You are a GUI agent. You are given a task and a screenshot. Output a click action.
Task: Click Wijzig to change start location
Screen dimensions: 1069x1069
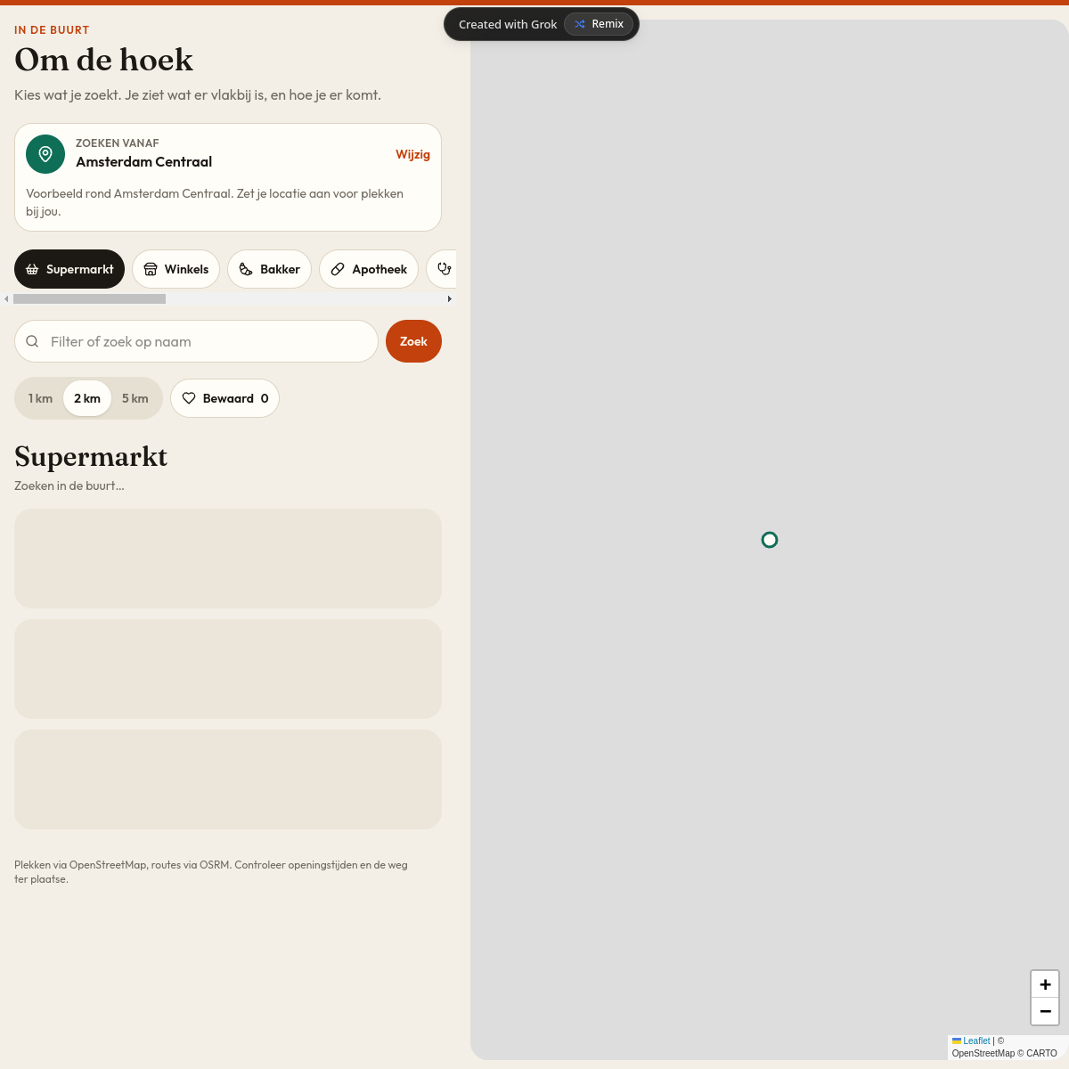pos(412,154)
